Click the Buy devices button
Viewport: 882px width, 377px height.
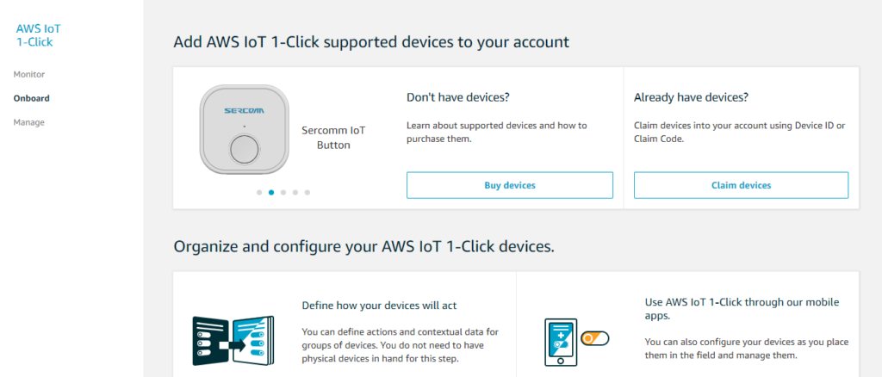510,185
